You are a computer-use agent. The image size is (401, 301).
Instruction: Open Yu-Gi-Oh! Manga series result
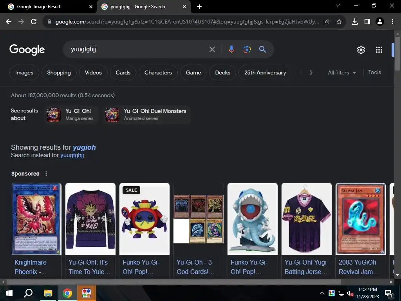point(71,114)
